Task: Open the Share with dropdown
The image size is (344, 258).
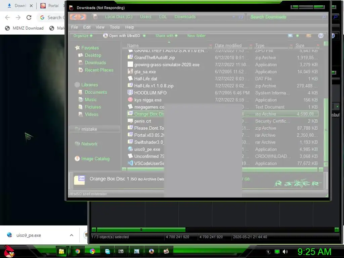Action: (x=166, y=36)
